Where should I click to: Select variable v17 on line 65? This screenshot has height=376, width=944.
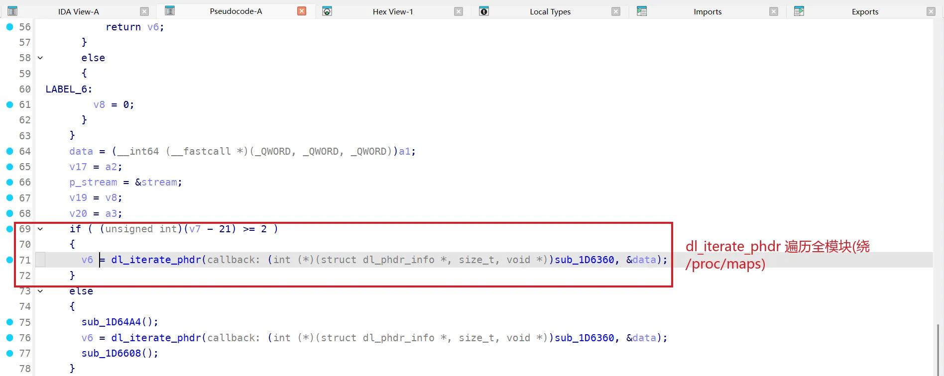78,167
